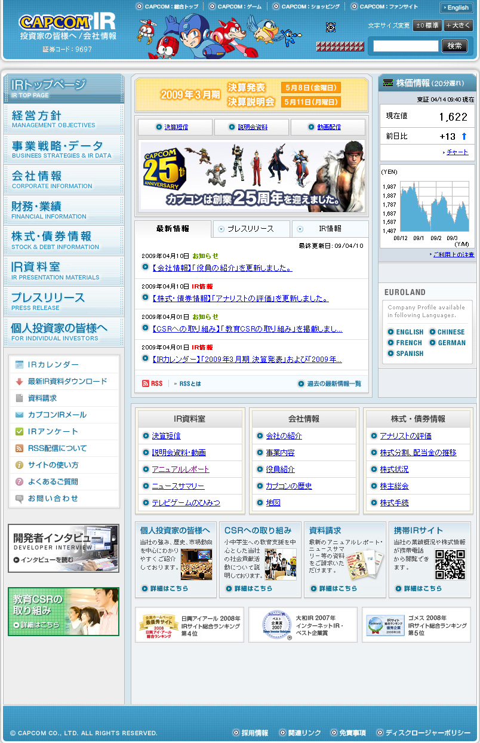Click the 動画配信 button

(328, 127)
